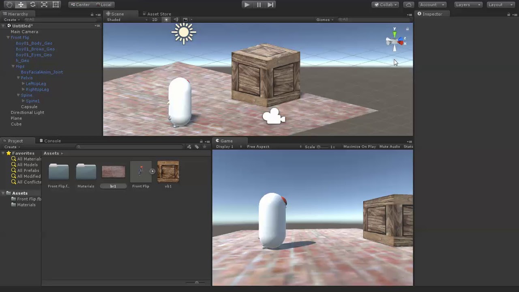
Task: Expand Front Flip asset arrow button
Action: [x=152, y=171]
